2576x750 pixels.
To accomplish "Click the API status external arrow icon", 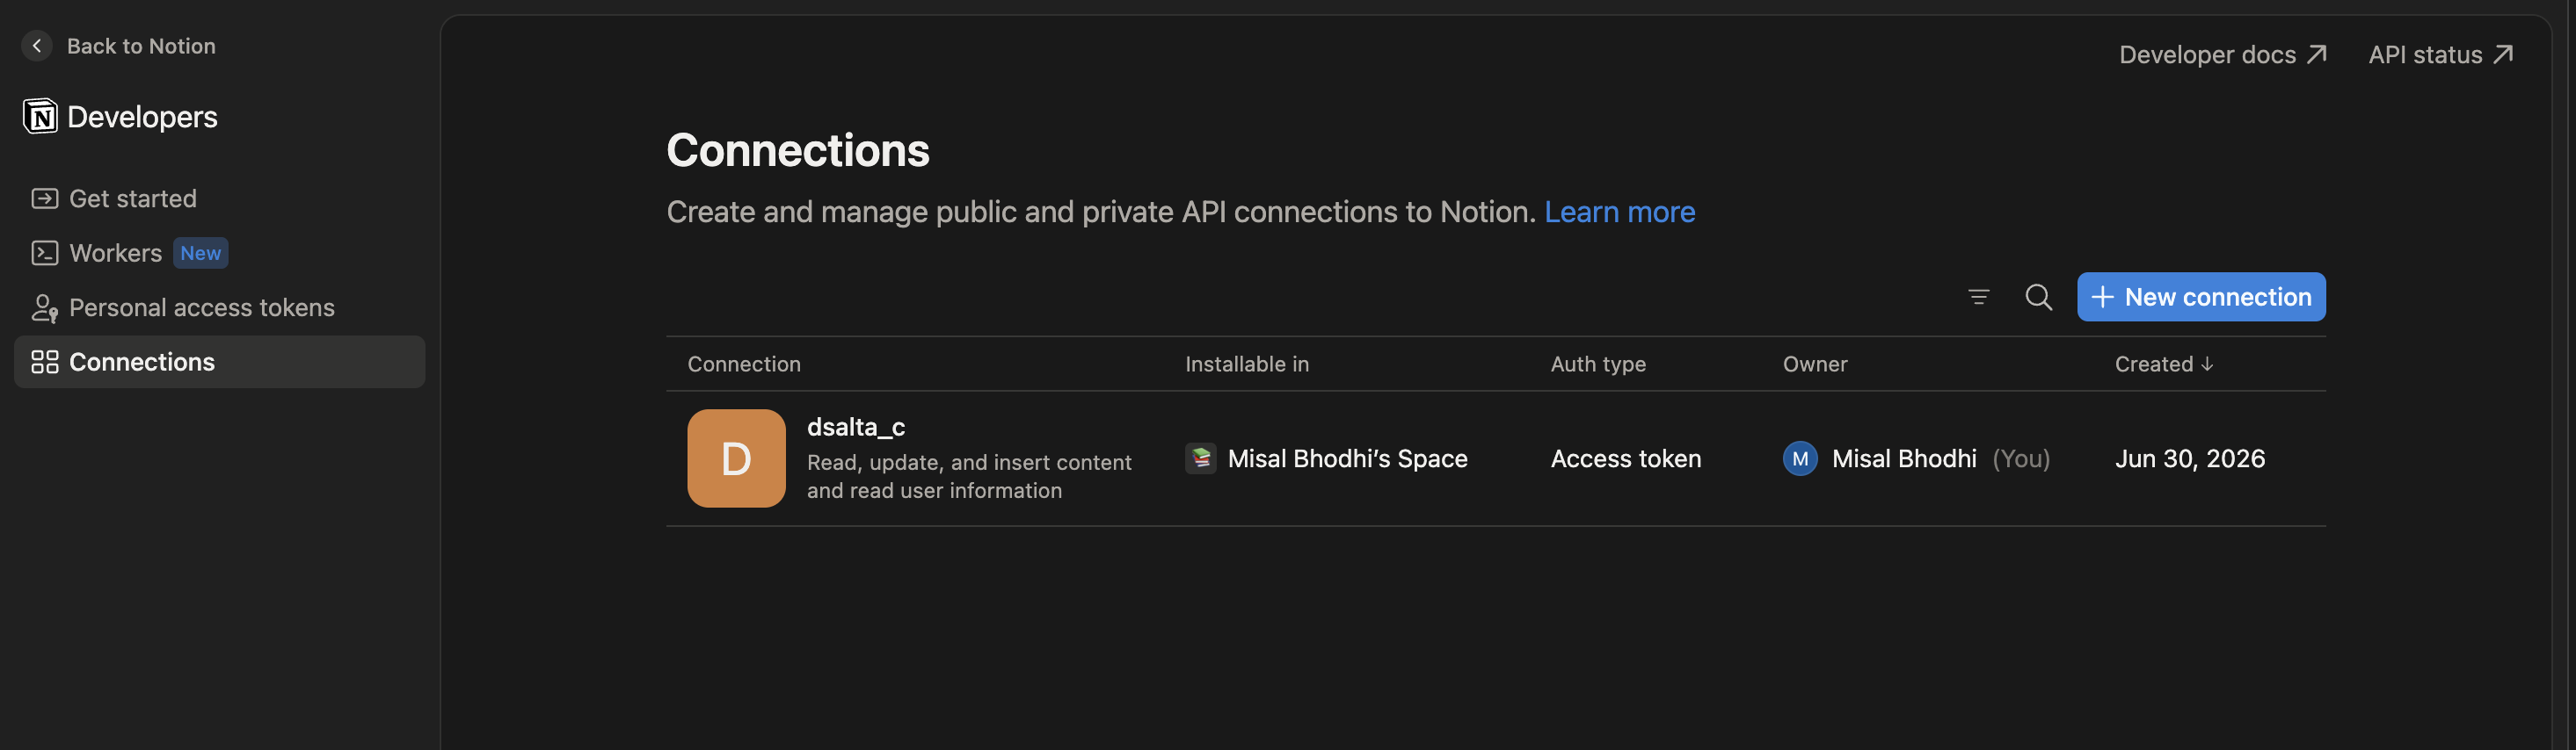I will tap(2502, 54).
